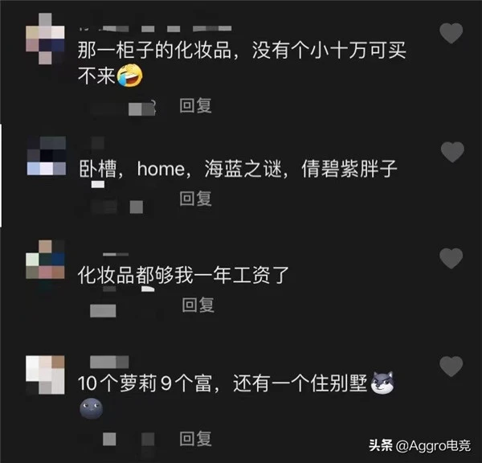This screenshot has height=463, width=482.
Task: Like the comment about 那一柜子的化妆品
Action: (x=451, y=33)
